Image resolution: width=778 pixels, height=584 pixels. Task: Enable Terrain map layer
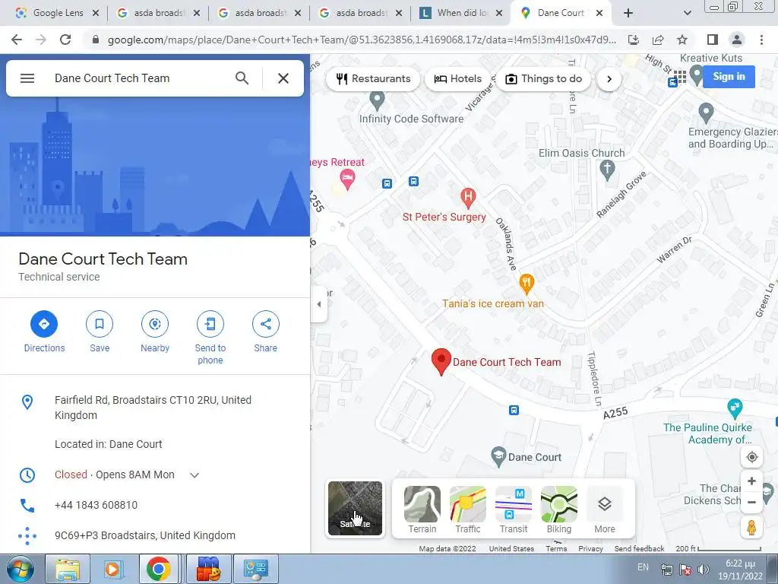(422, 510)
